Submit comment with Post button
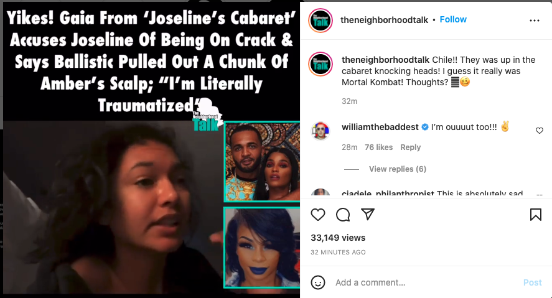The image size is (552, 298). (x=532, y=282)
